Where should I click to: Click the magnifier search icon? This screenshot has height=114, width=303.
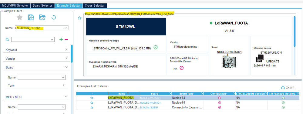pos(7,39)
